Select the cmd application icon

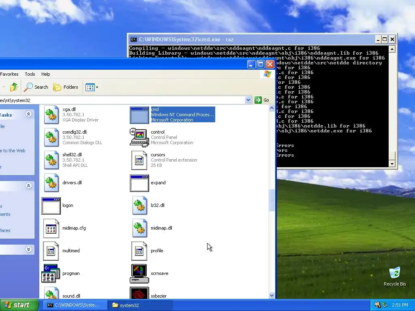[139, 115]
